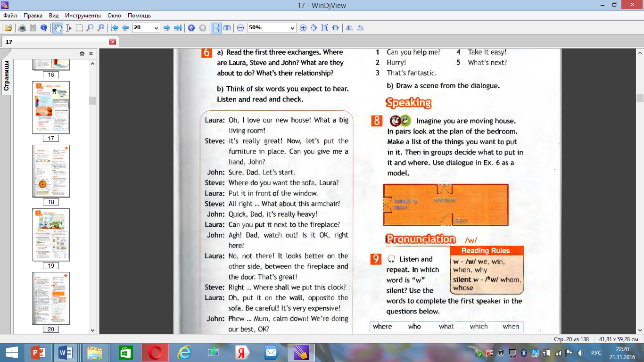Click the thumbnails scrollbar up arrow
Viewport: 644px width, 362px height.
click(92, 63)
